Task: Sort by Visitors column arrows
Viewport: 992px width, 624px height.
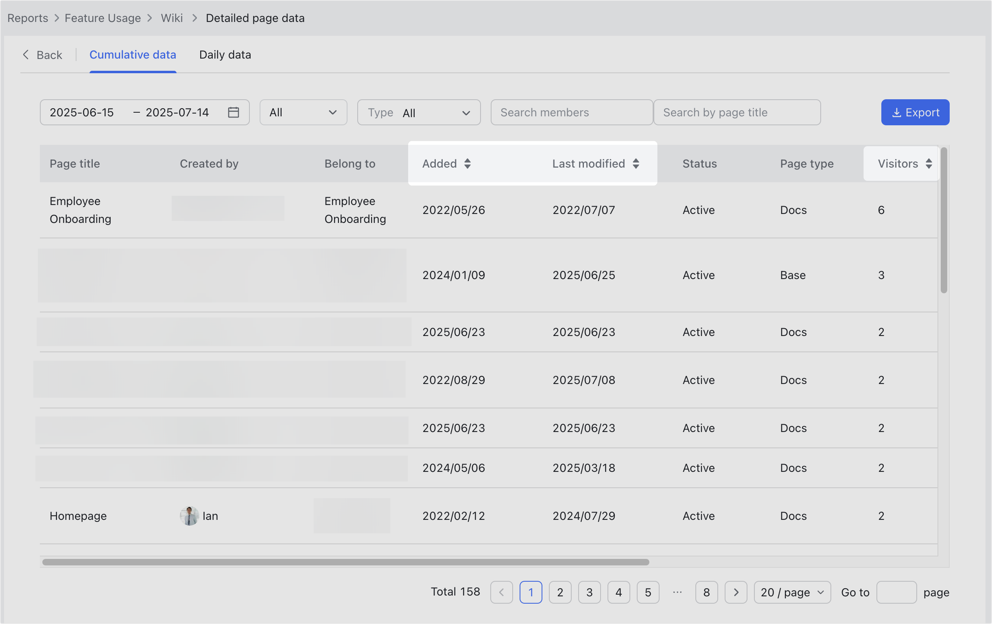Action: click(929, 164)
